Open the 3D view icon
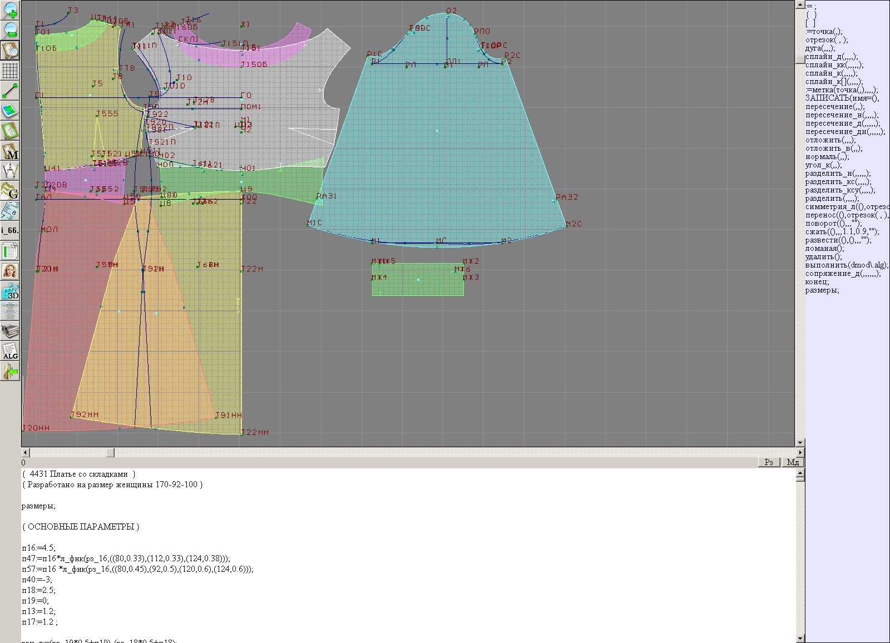The height and width of the screenshot is (643, 890). click(11, 291)
